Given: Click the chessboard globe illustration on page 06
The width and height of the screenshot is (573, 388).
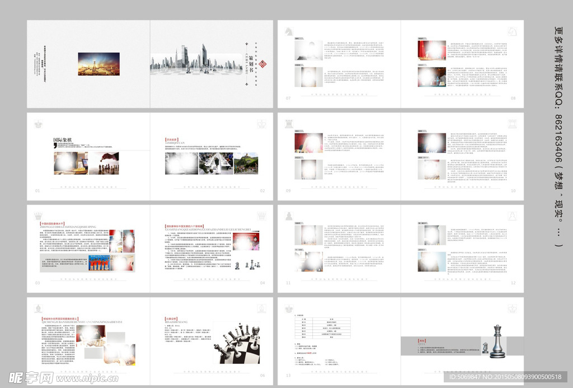Looking at the screenshot, I should (236, 342).
